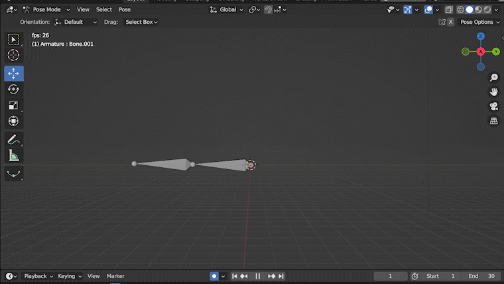
Task: Click the red X axis on the gizmo
Action: coord(481,52)
